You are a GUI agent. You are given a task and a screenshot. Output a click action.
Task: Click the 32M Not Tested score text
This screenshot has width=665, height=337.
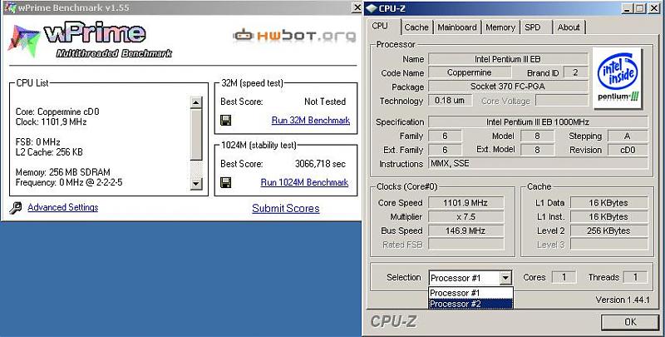(x=325, y=102)
